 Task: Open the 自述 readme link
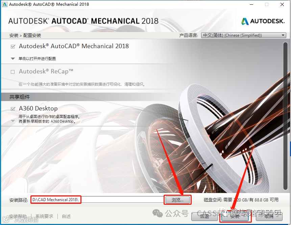point(66,216)
